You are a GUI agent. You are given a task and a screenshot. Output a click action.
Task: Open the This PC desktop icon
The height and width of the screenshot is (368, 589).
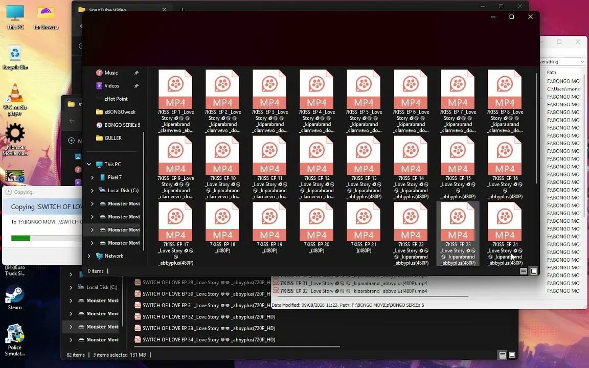click(15, 17)
